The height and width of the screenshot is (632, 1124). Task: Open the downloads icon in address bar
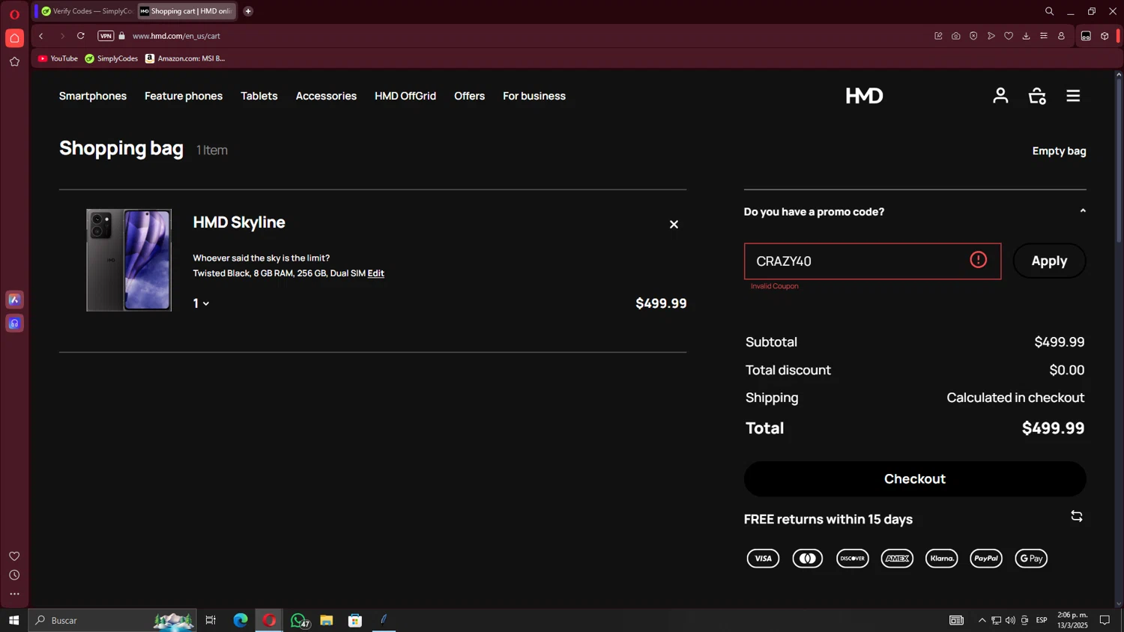[x=1026, y=36]
